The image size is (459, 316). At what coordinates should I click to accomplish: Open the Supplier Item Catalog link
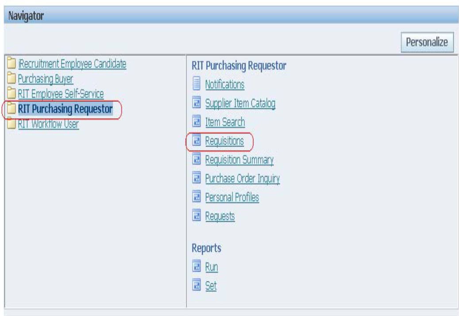point(240,103)
